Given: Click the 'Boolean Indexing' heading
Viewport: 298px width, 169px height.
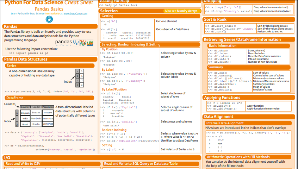Looking at the screenshot, I should pos(114,130).
